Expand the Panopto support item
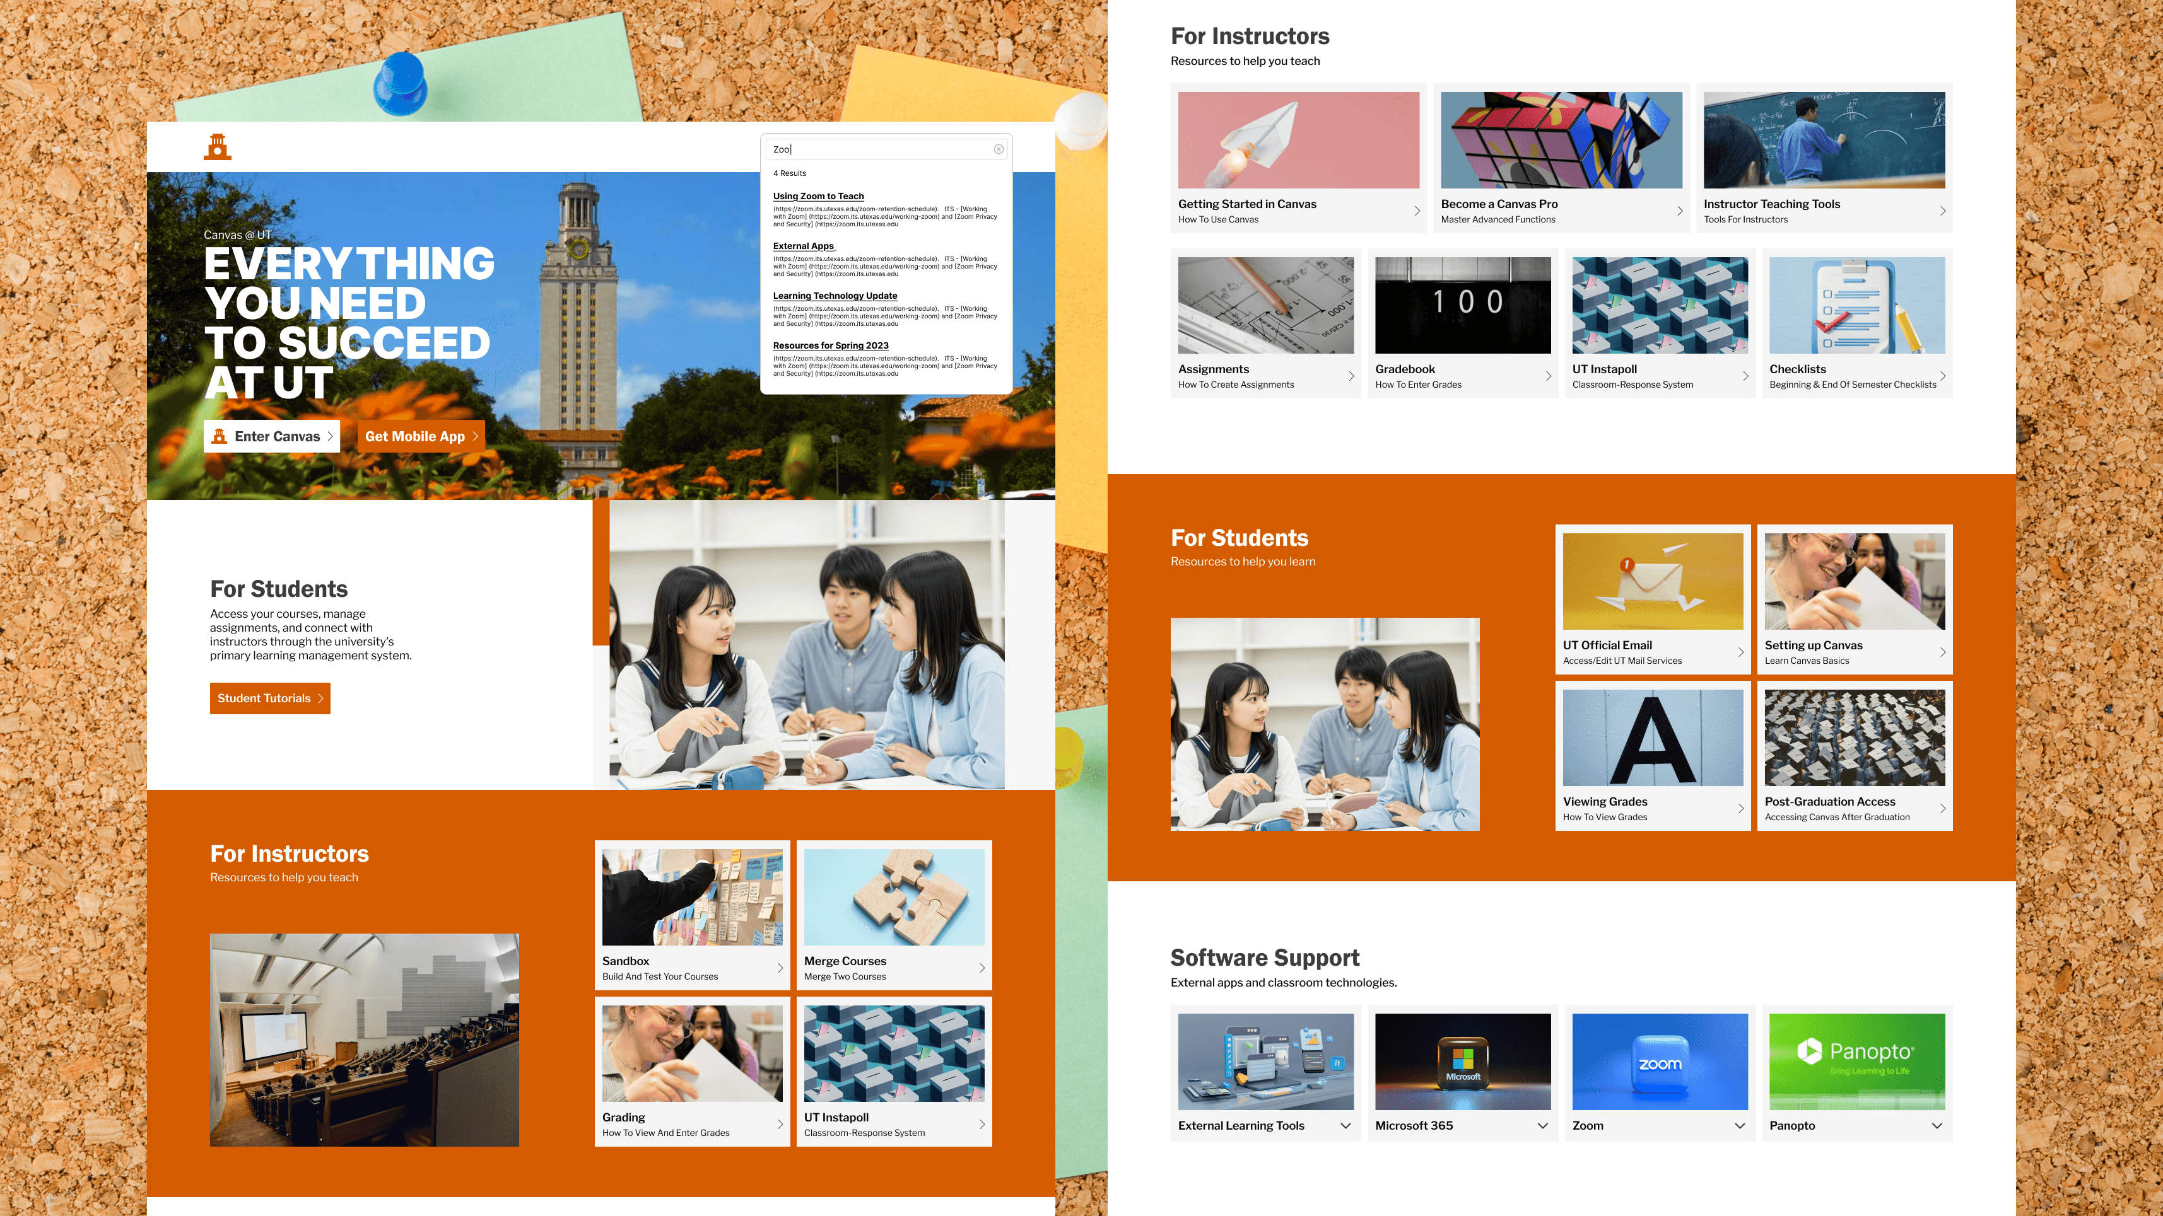 [x=1937, y=1126]
